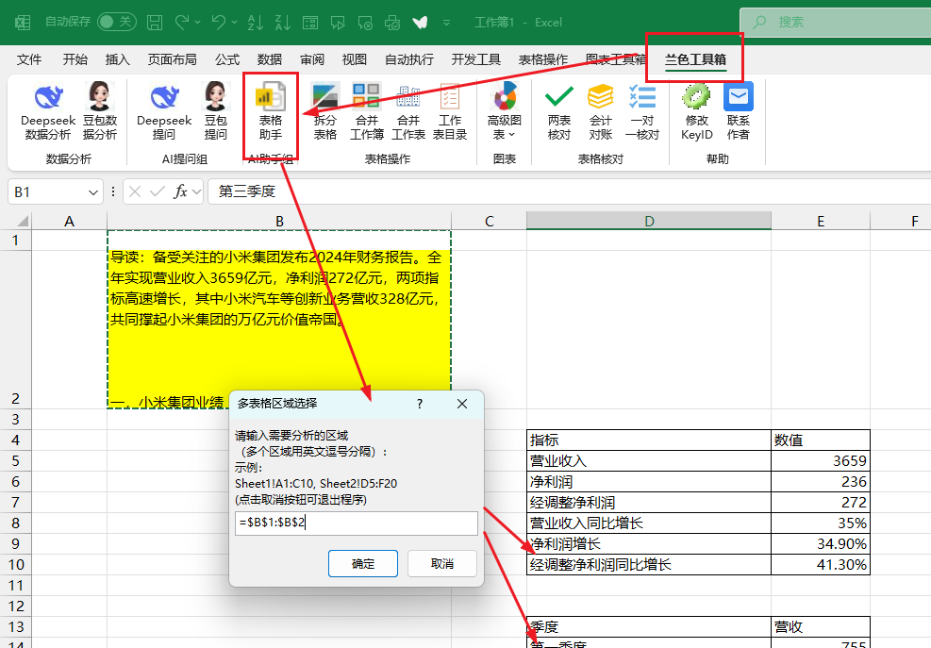This screenshot has width=931, height=648.
Task: Click 合并工作簿 in the ribbon
Action: (x=366, y=111)
